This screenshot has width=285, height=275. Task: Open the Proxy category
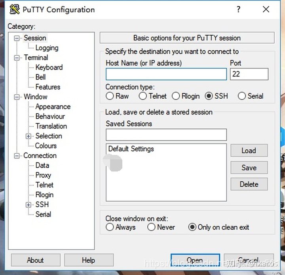43,175
